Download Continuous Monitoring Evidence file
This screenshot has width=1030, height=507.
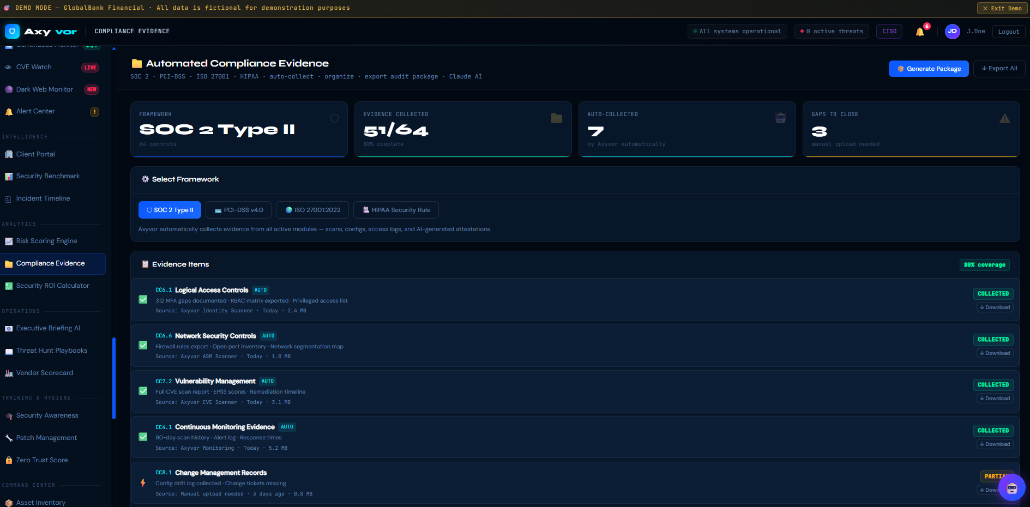click(995, 444)
